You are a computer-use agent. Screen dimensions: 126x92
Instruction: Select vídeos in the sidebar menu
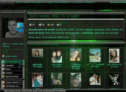(x=9, y=73)
